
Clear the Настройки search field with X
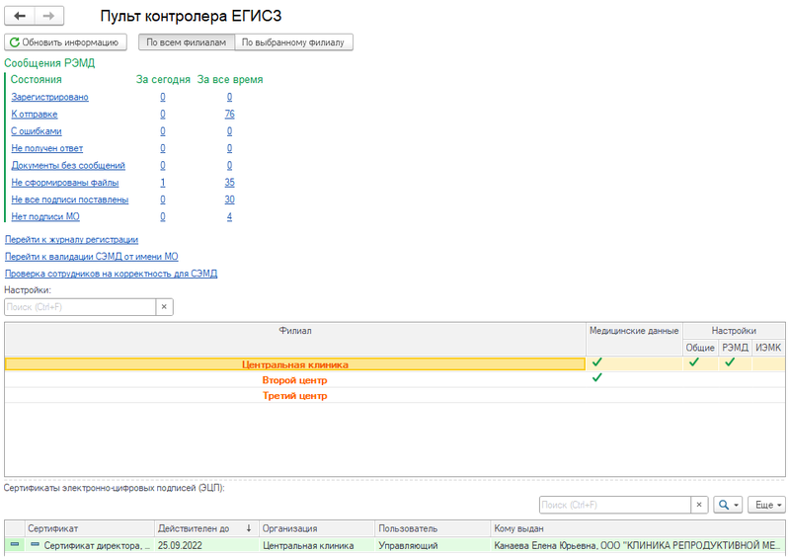point(164,307)
